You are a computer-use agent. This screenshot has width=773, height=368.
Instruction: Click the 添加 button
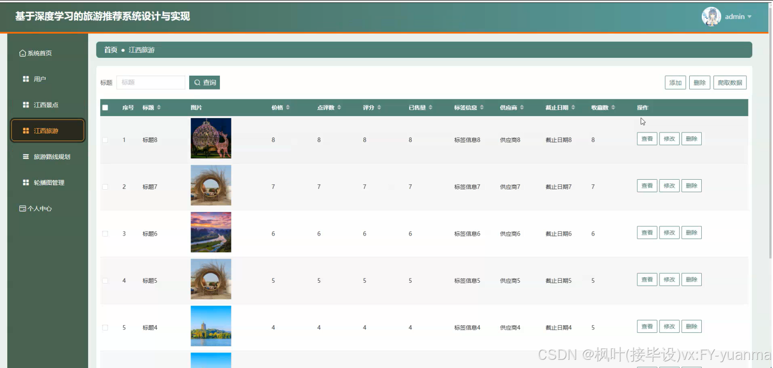tap(675, 83)
